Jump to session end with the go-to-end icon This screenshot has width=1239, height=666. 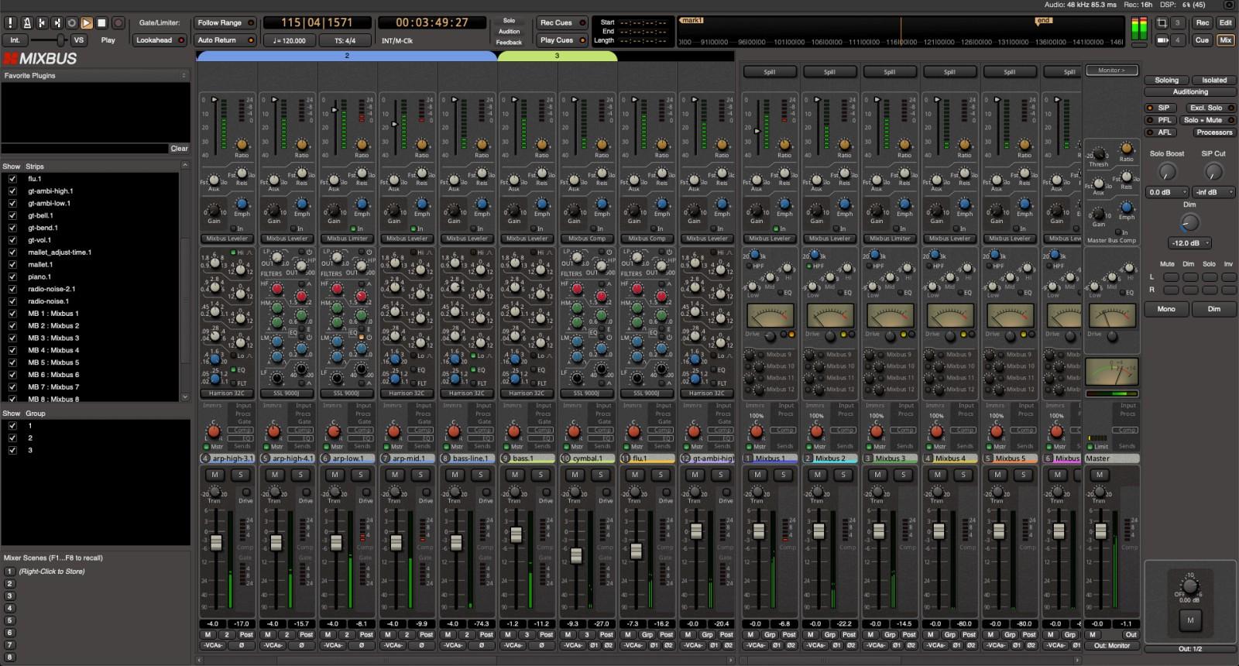tap(57, 23)
